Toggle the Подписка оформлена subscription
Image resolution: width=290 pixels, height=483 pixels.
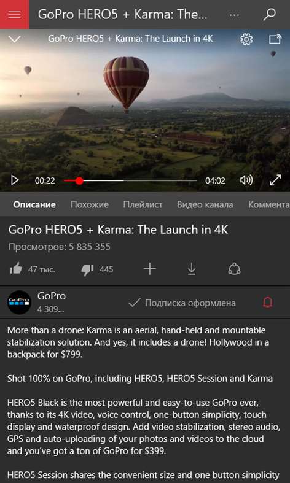pos(182,303)
